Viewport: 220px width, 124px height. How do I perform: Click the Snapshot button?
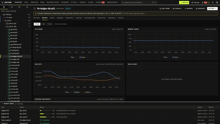tap(200, 9)
